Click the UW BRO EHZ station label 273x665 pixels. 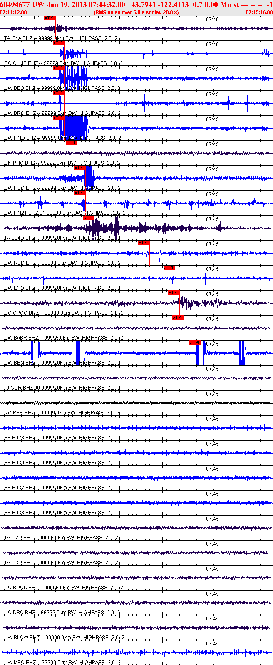tap(20, 113)
